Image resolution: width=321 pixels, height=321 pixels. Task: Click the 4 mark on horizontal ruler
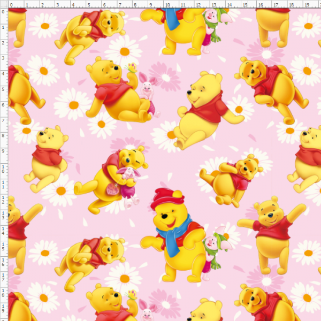coord(73,5)
